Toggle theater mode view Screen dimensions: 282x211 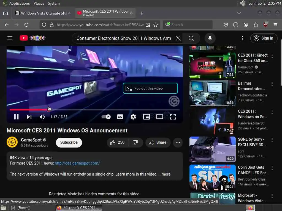point(159,117)
